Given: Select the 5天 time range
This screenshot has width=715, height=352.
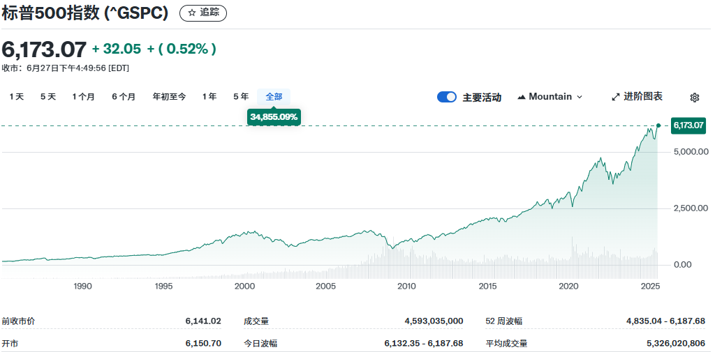Looking at the screenshot, I should point(48,96).
